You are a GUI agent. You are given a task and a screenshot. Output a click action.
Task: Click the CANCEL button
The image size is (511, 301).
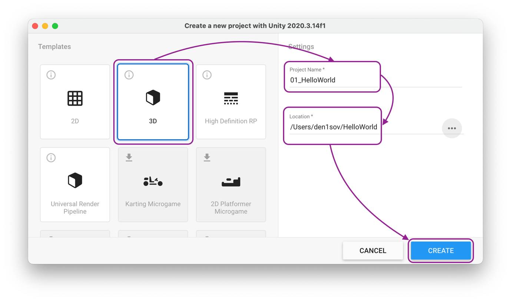(x=373, y=250)
